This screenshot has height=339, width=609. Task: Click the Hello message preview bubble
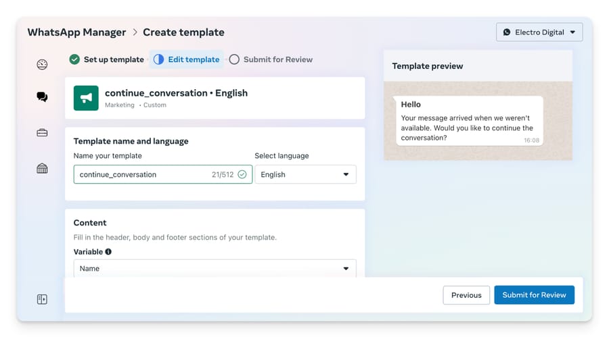click(x=469, y=120)
